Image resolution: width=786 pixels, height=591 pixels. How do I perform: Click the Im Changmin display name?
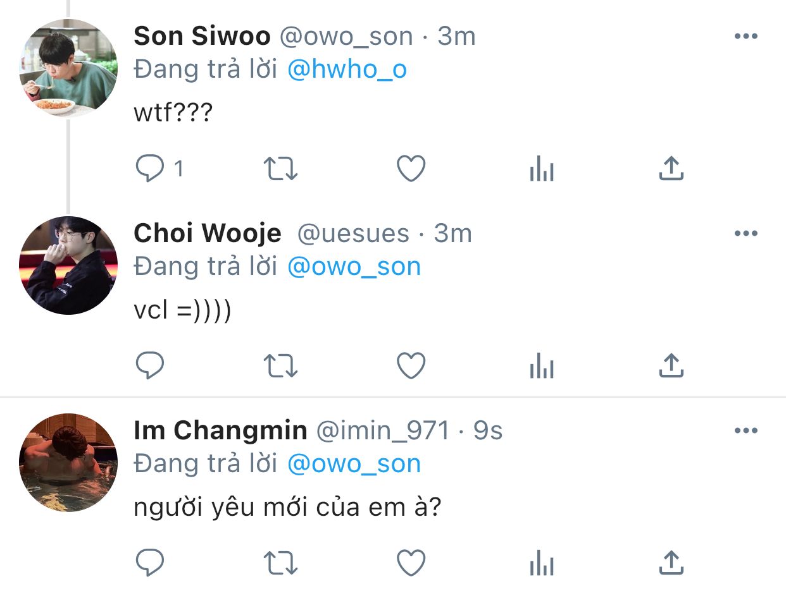click(x=220, y=430)
